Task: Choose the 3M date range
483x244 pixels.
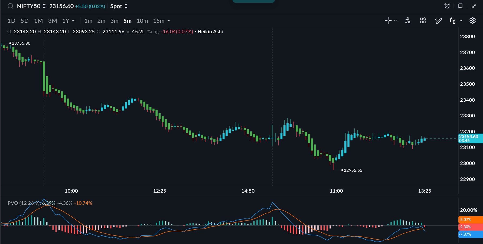Action: 53,21
